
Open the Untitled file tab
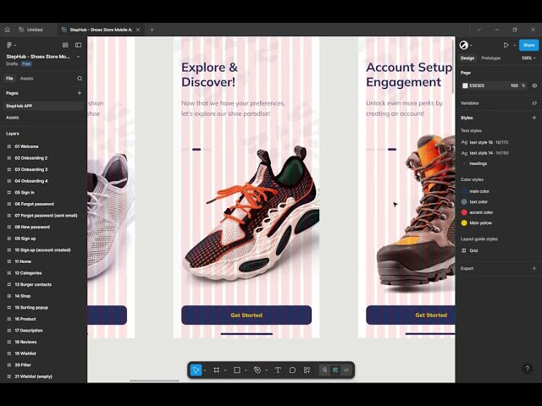click(x=35, y=30)
